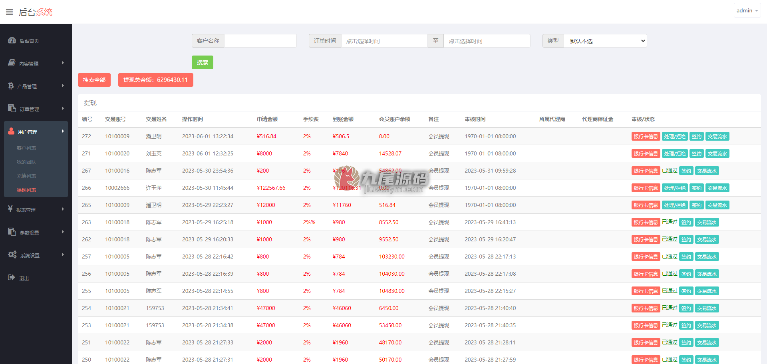Select the 报表管理 yen icon
Image resolution: width=767 pixels, height=364 pixels.
point(10,209)
